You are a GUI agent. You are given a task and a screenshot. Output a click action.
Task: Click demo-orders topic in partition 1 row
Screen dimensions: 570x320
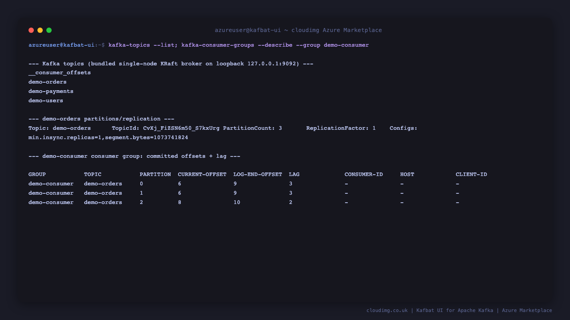point(103,193)
